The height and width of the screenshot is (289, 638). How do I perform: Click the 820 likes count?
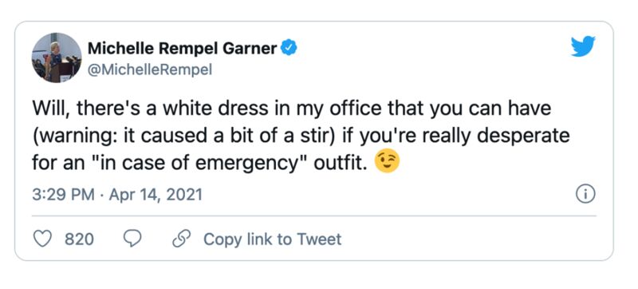(79, 240)
